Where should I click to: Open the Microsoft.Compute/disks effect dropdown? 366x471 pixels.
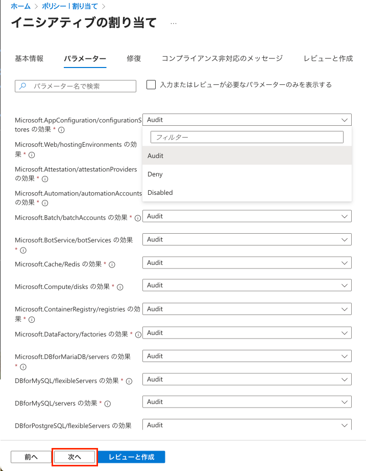coord(247,285)
